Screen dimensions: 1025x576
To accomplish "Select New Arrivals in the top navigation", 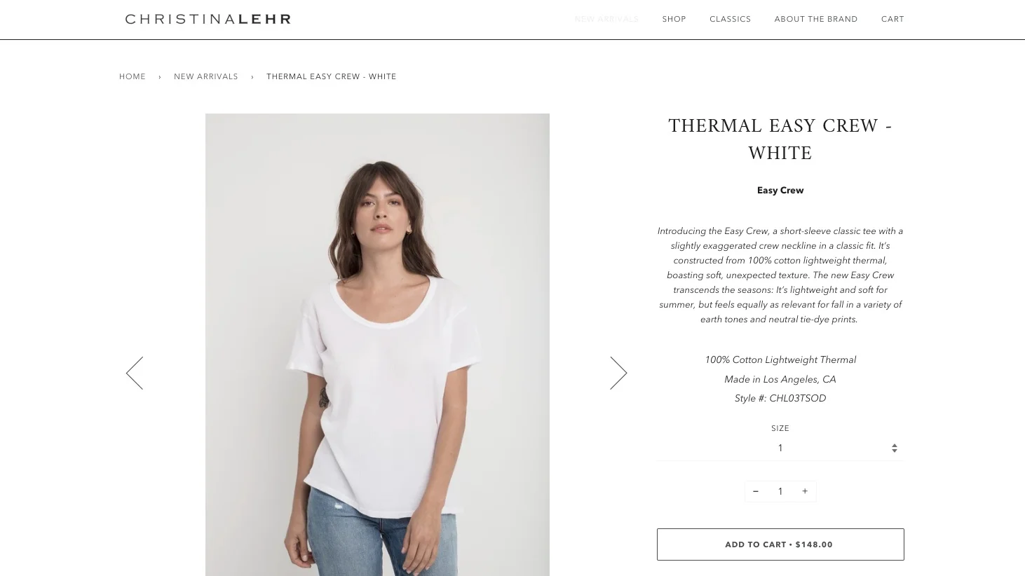I will (606, 19).
